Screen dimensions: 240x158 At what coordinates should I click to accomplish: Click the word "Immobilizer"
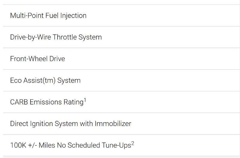[113, 124]
